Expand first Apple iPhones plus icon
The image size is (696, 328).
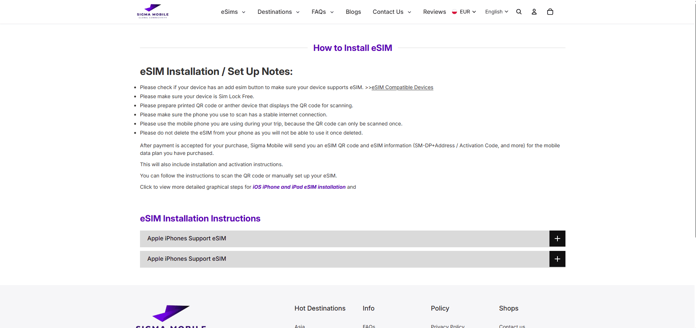557,239
